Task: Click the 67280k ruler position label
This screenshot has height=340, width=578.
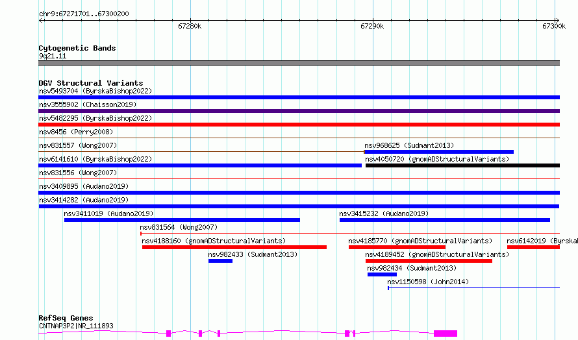Action: [x=190, y=26]
